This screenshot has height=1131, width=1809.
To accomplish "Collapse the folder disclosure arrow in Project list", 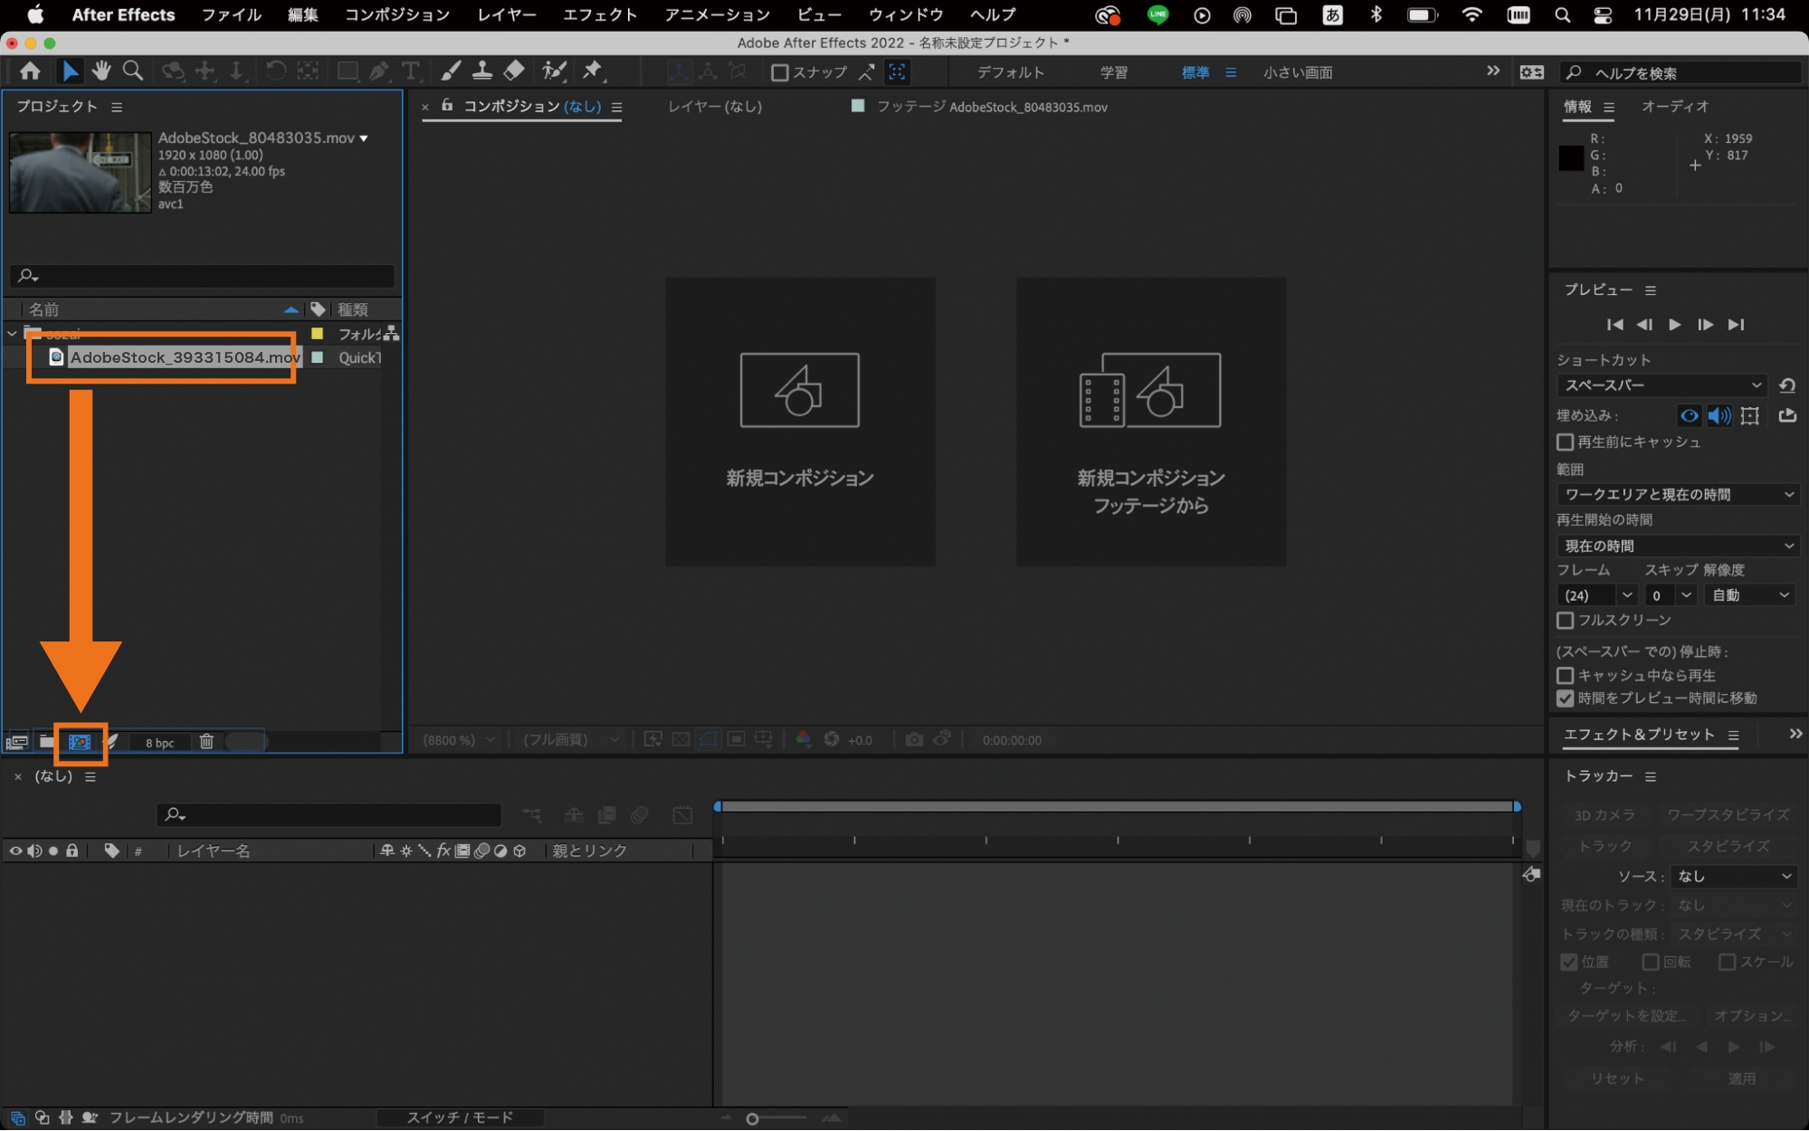I will (x=12, y=334).
